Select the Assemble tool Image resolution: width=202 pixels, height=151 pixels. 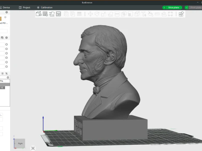pyautogui.click(x=164, y=14)
